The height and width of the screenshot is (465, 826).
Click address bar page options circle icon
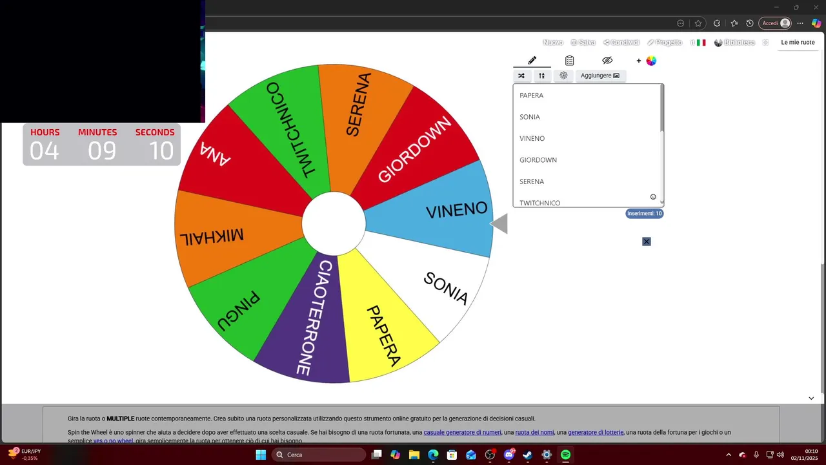[x=680, y=23]
